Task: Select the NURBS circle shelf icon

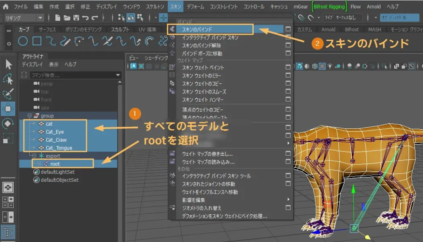Action: [23, 41]
